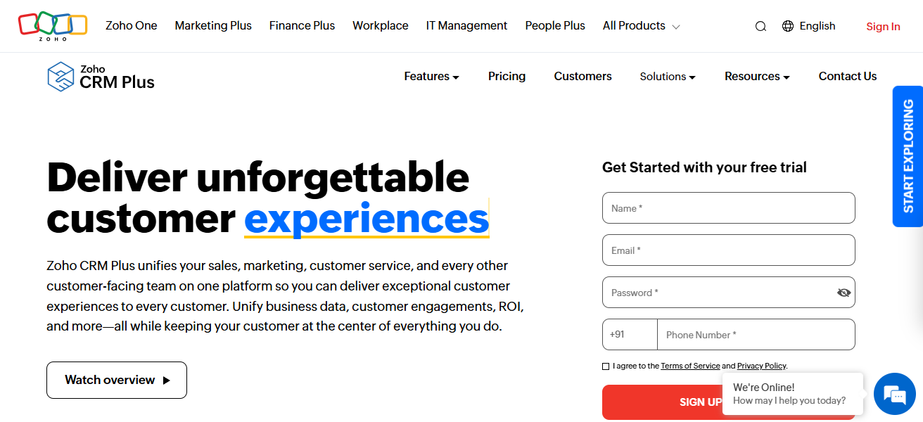Check the Terms of Service agreement checkbox
The image size is (923, 422).
click(x=606, y=366)
